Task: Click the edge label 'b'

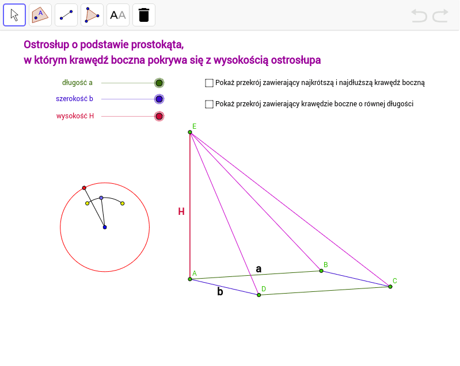Action: [220, 292]
